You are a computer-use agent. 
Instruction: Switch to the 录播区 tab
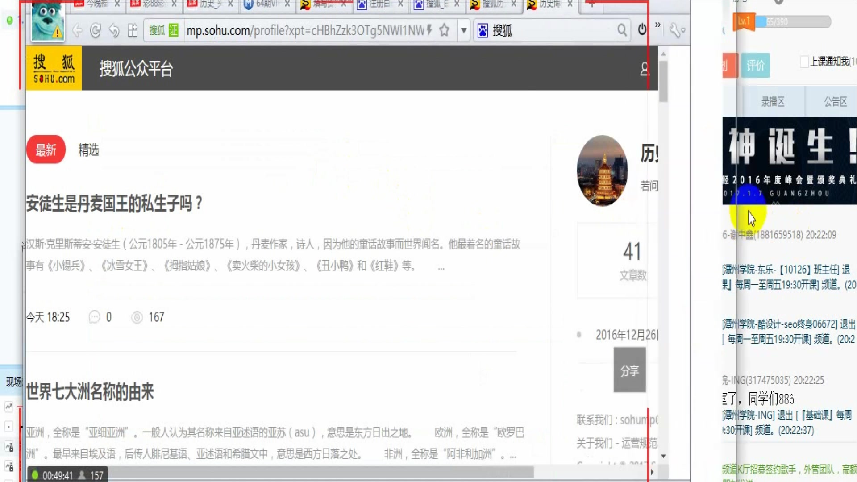coord(773,102)
